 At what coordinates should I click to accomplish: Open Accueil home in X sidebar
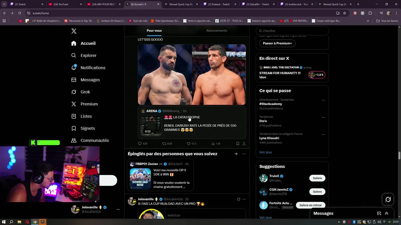coord(83,43)
